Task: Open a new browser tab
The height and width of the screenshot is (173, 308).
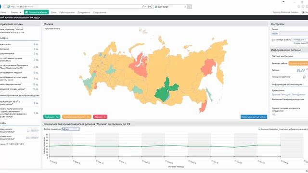Action: click(x=189, y=7)
